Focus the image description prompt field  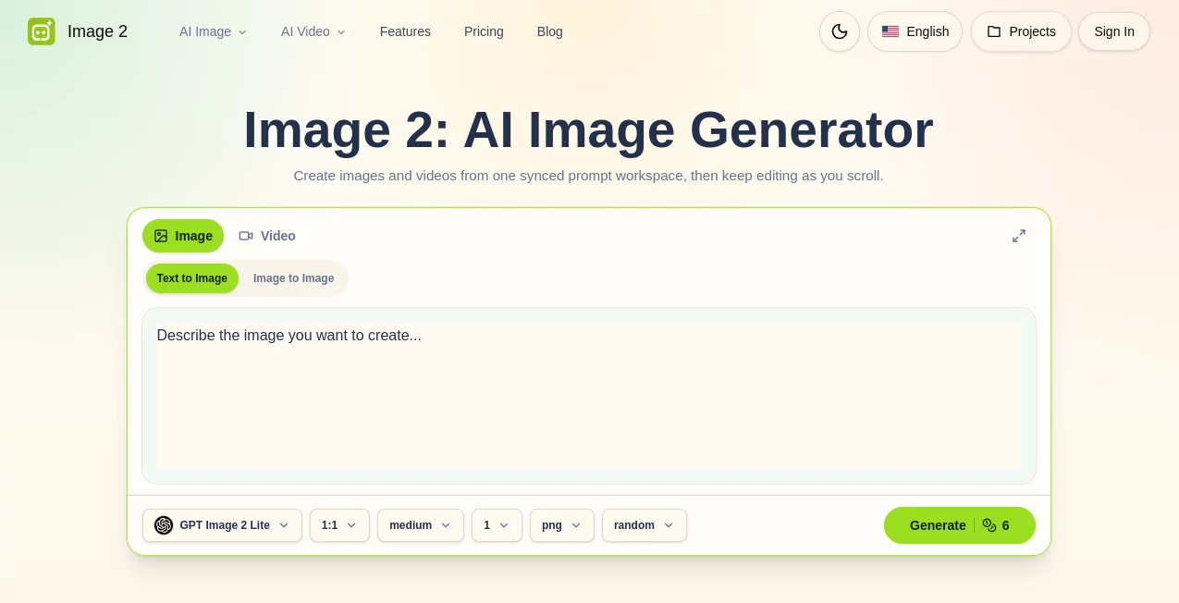(589, 396)
